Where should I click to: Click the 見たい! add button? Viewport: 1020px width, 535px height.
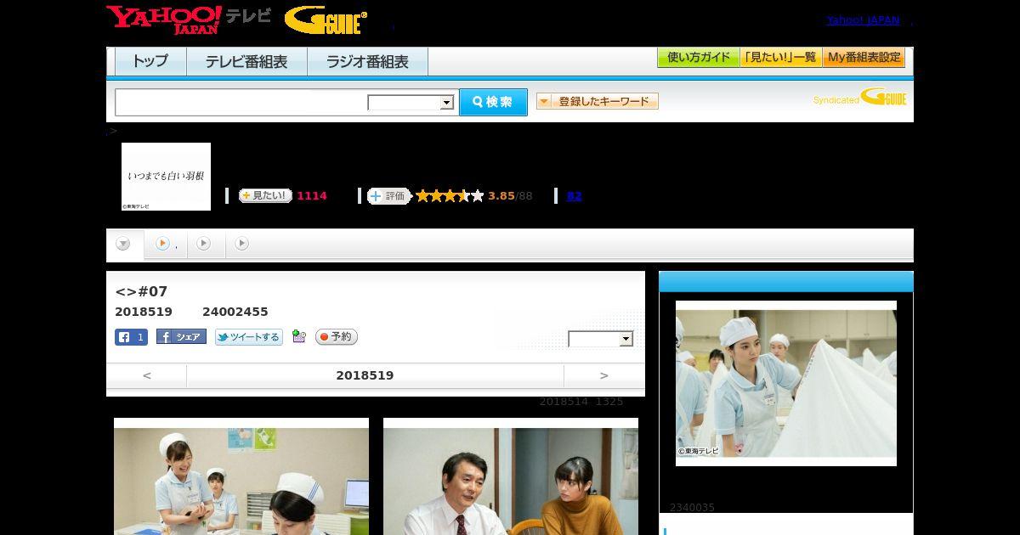[x=264, y=195]
